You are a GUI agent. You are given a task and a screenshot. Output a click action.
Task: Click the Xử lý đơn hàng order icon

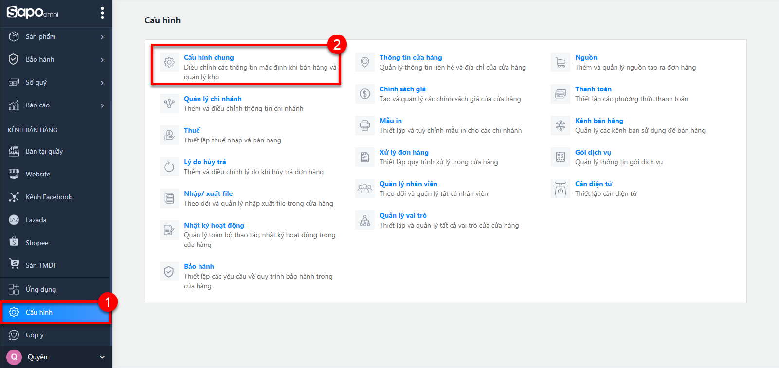pos(365,157)
